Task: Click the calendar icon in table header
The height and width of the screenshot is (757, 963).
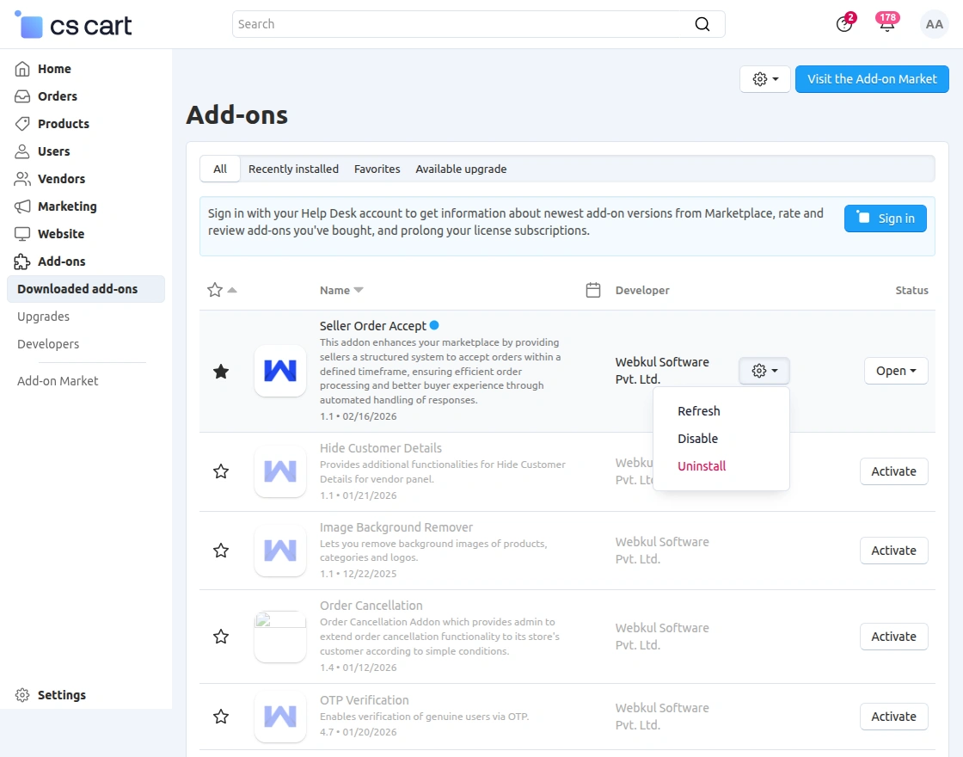Action: [x=592, y=290]
